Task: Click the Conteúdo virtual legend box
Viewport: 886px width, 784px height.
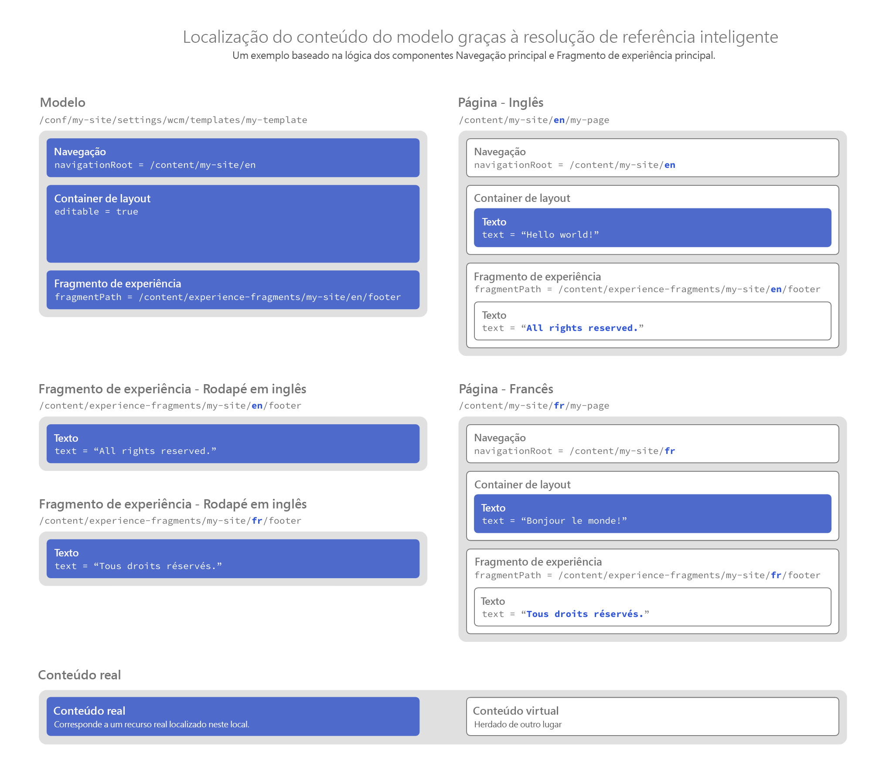Action: [x=652, y=716]
